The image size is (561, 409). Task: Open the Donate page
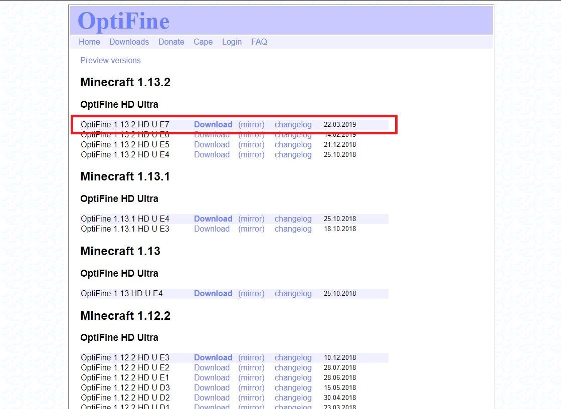click(171, 42)
